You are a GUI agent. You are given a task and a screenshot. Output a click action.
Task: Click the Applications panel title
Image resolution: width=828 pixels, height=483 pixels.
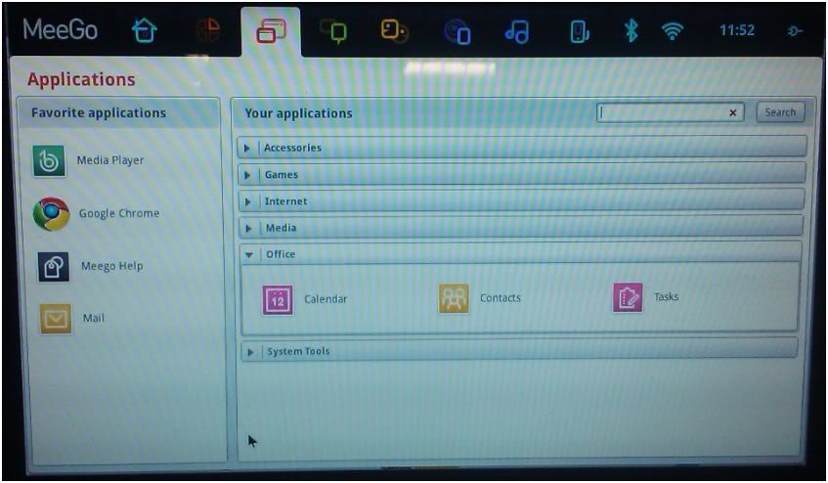point(81,79)
